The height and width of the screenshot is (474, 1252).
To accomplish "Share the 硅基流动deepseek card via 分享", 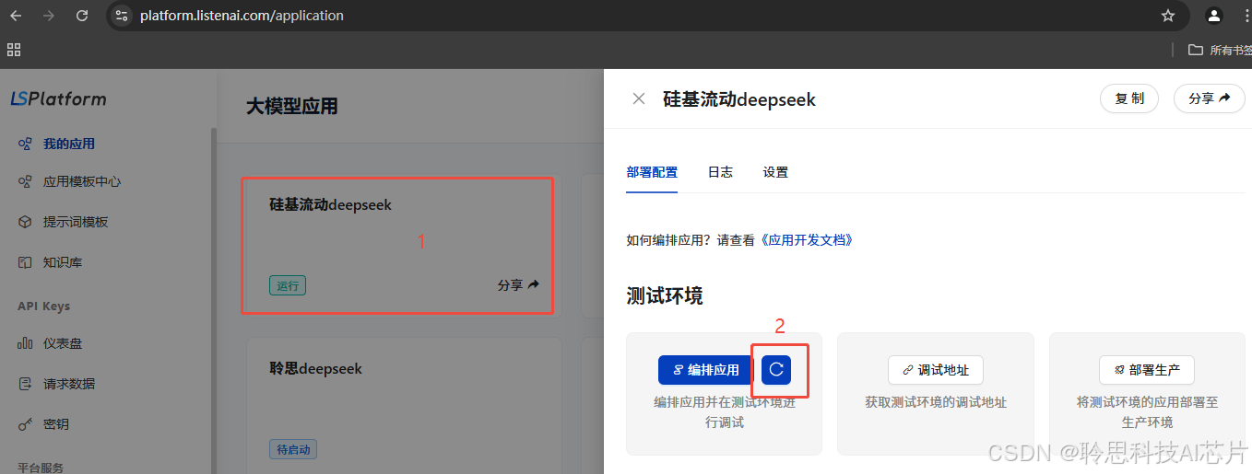I will click(x=518, y=285).
